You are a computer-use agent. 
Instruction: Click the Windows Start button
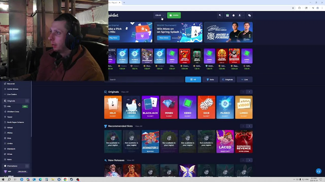3,179
